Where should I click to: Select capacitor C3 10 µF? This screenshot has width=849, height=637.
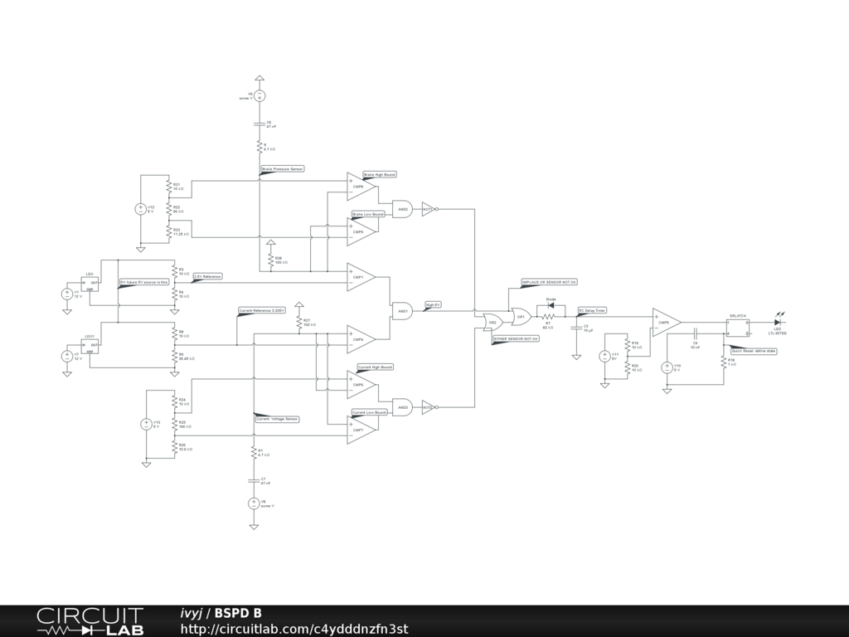point(576,328)
